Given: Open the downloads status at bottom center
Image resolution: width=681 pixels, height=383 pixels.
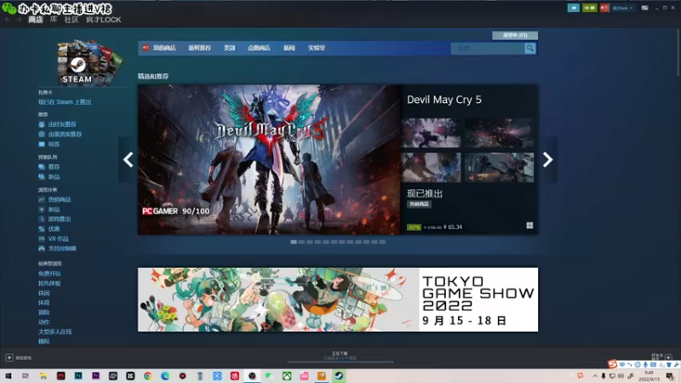Looking at the screenshot, I should tap(340, 356).
